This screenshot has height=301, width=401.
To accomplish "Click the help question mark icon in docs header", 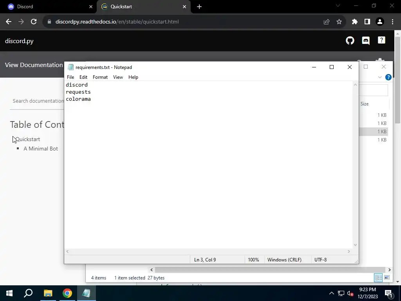I will point(381,40).
